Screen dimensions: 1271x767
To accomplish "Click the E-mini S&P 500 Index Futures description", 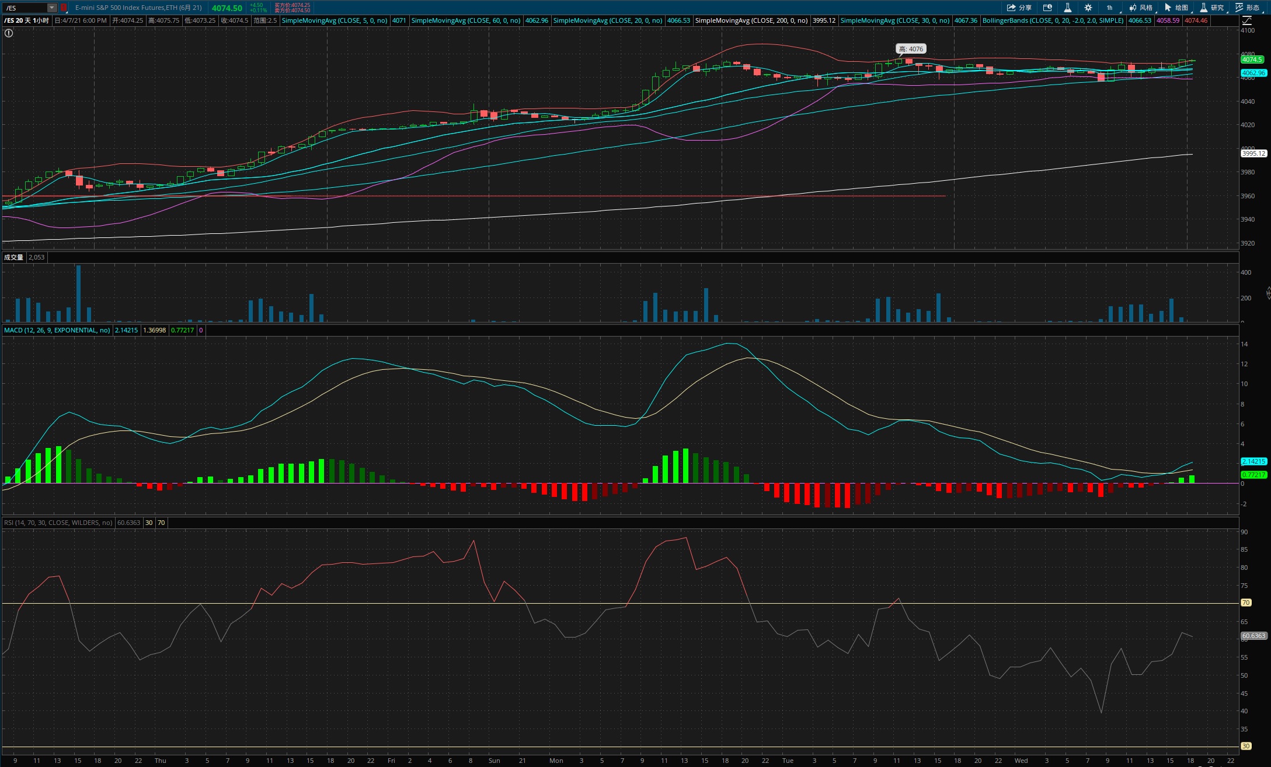I will (138, 8).
